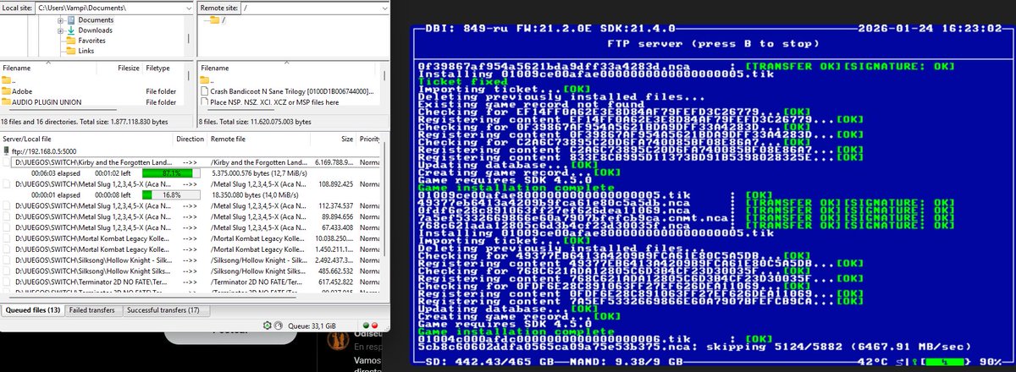Click the Links folder icon

[x=70, y=50]
